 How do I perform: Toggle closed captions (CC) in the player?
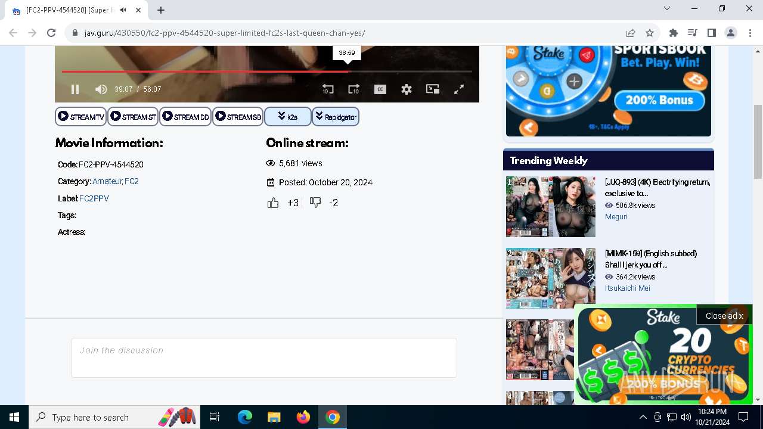click(380, 89)
